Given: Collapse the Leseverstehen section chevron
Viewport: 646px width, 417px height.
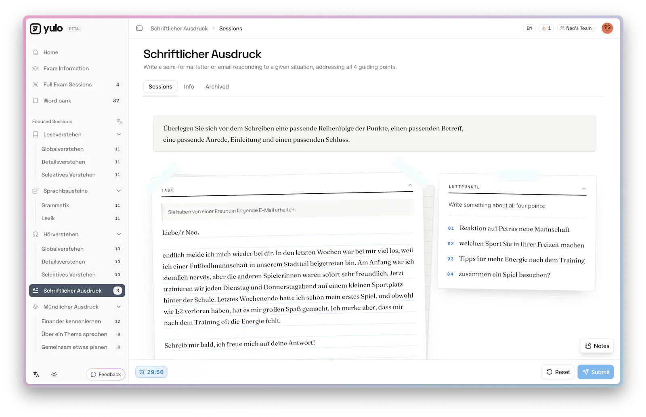Looking at the screenshot, I should (x=119, y=134).
